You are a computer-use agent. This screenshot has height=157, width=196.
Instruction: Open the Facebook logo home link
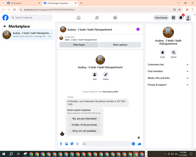(5, 18)
